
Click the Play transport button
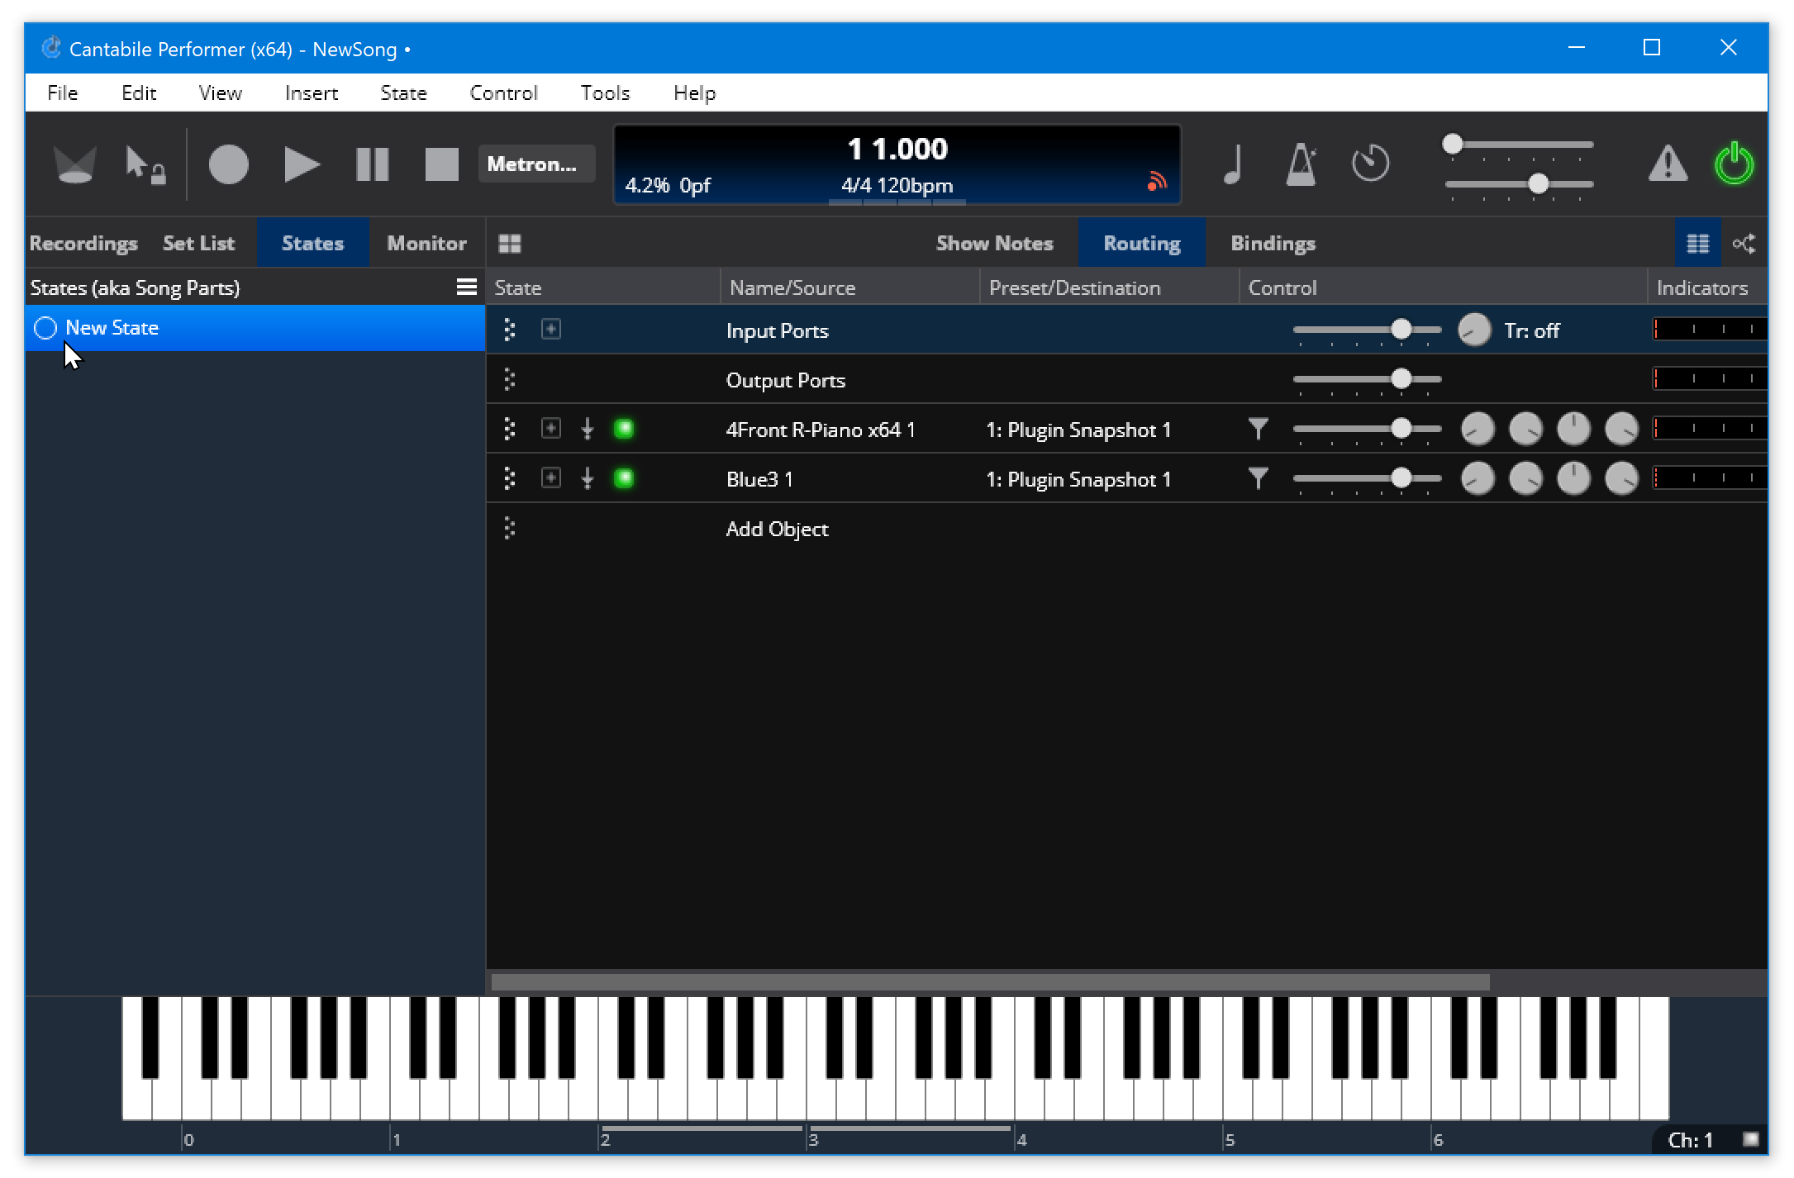pos(302,164)
